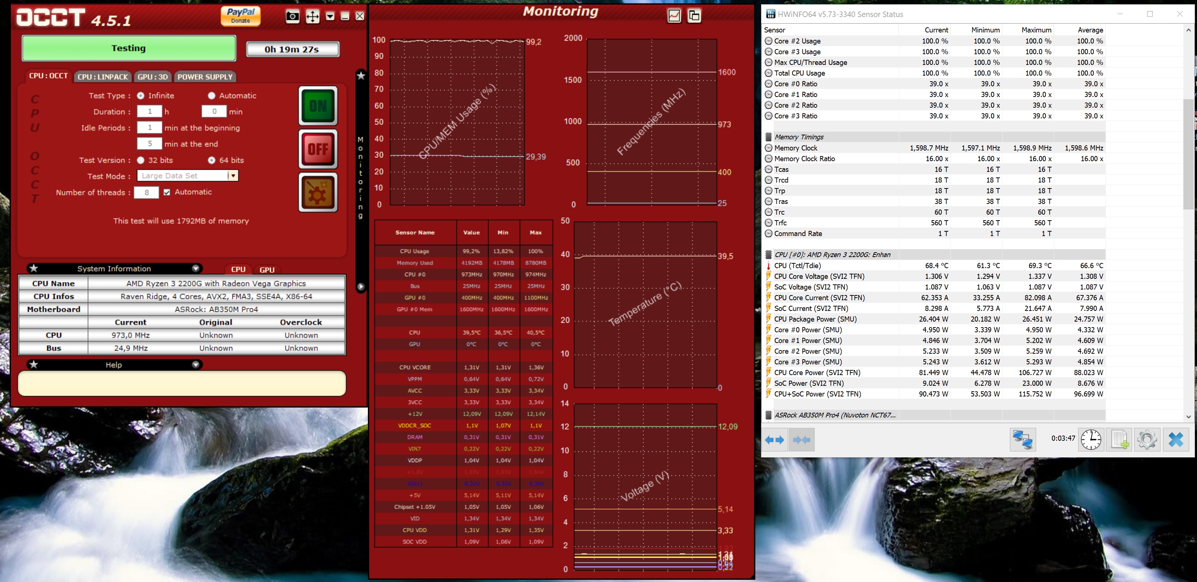This screenshot has width=1197, height=582.
Task: Click the Current column header in HWiNFO
Action: click(x=925, y=30)
